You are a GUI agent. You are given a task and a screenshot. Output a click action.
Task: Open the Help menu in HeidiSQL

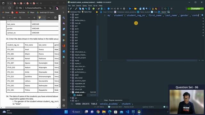pos(101,6)
